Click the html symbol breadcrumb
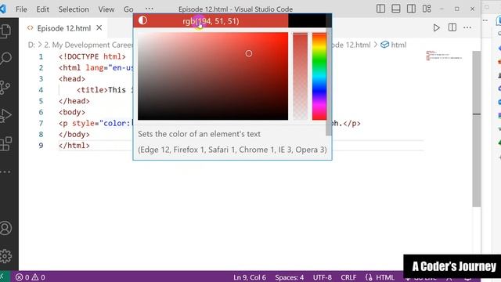The width and height of the screenshot is (501, 282). 394,45
